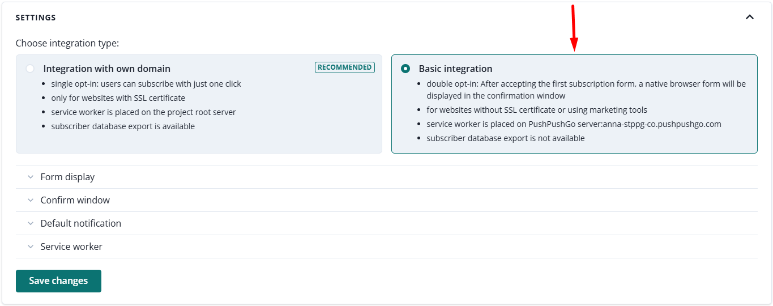
Task: Click the SETTINGS header title
Action: click(36, 18)
